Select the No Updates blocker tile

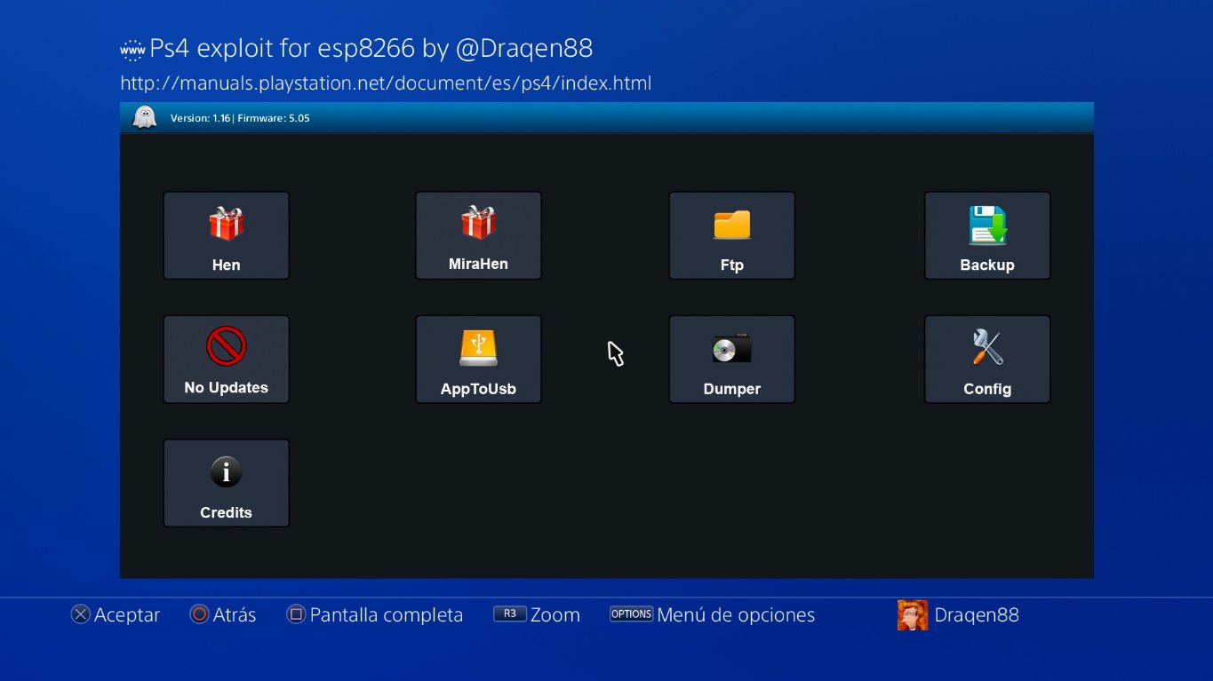tap(226, 359)
